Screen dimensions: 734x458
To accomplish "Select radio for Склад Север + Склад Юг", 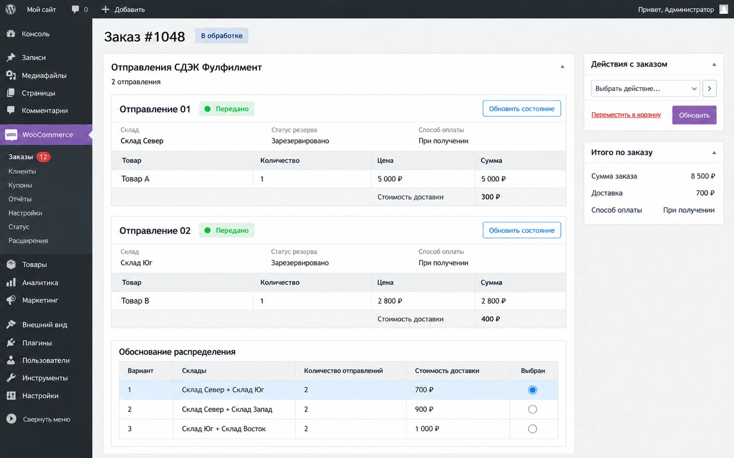I will click(532, 390).
